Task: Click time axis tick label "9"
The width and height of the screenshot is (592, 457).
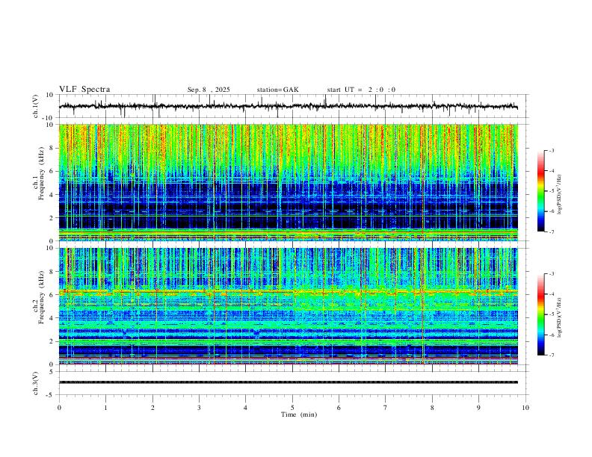Action: coord(478,408)
